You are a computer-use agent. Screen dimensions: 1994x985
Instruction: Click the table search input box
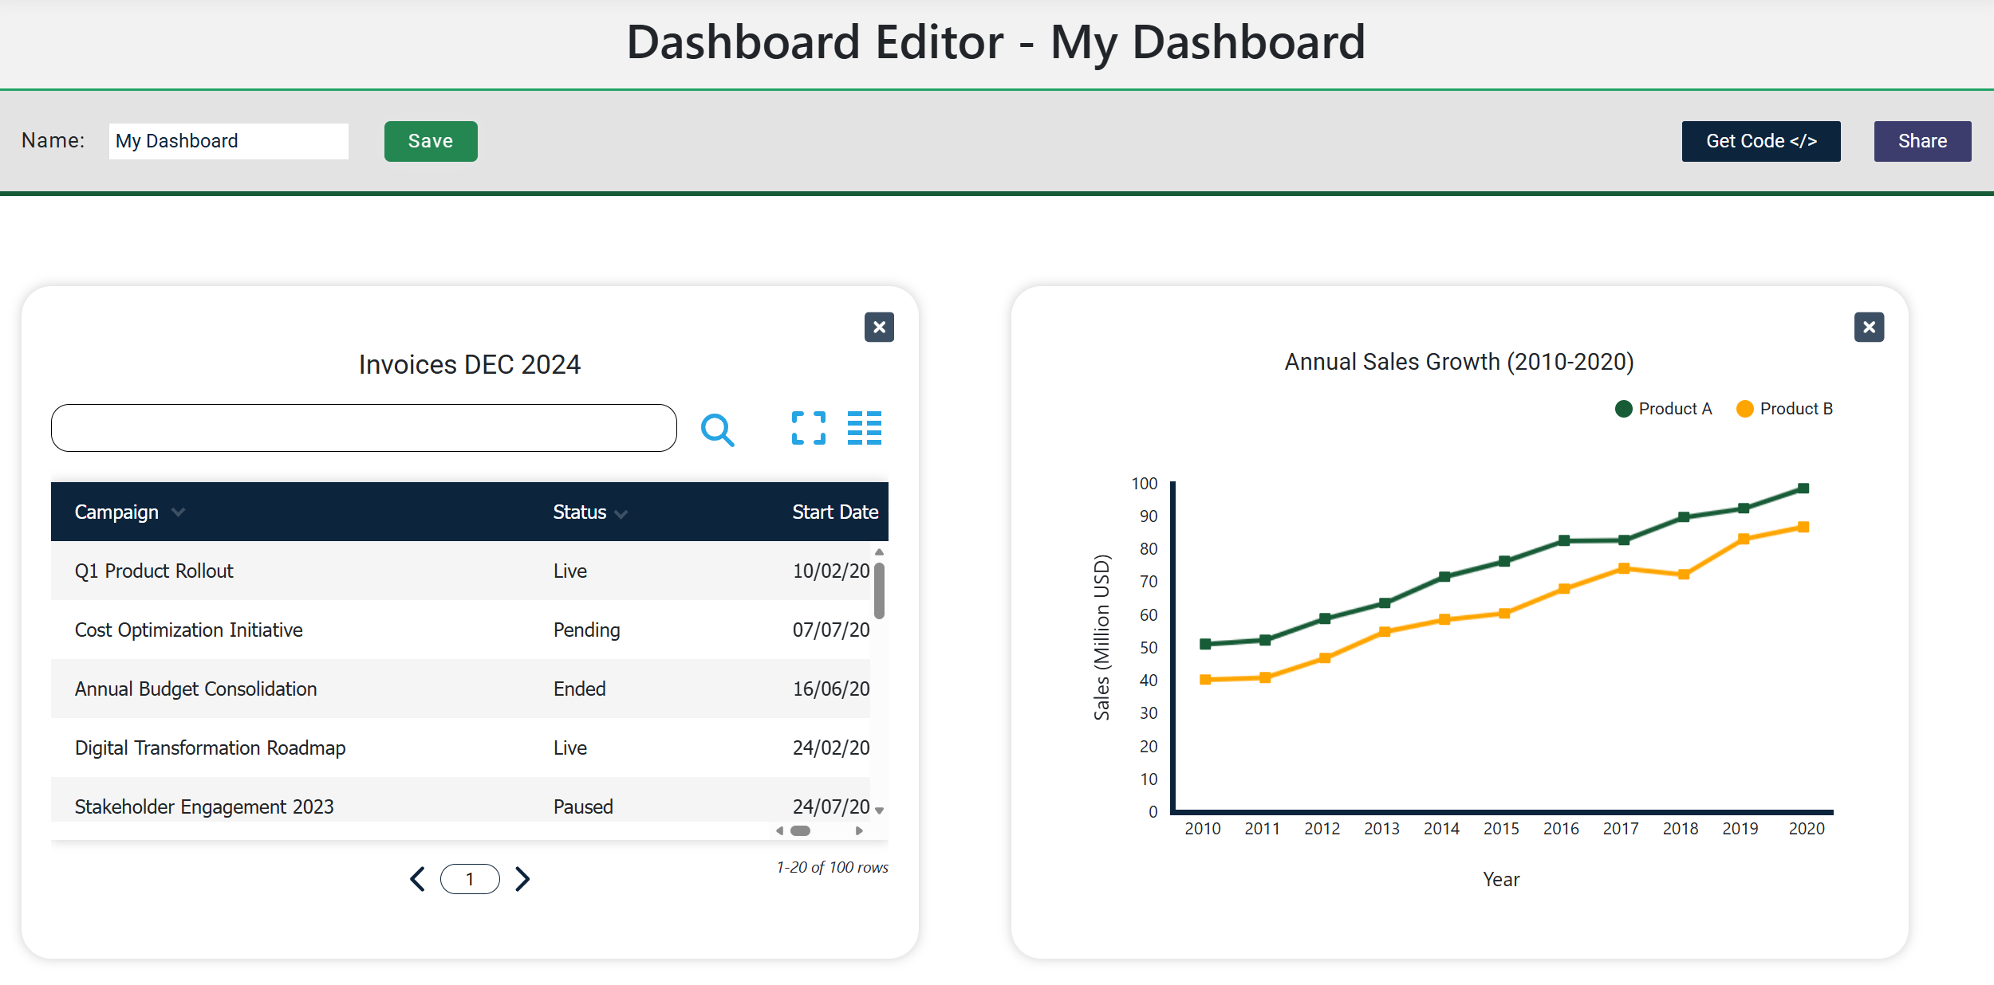[x=363, y=428]
